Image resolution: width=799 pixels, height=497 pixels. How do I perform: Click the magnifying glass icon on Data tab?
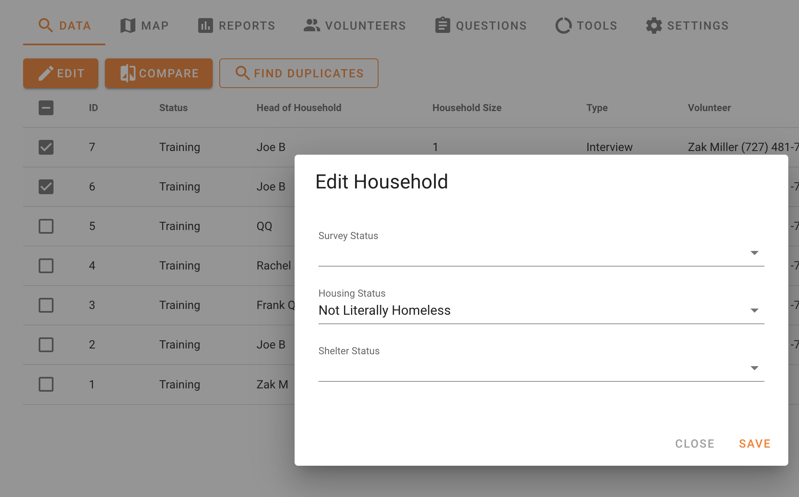point(46,25)
